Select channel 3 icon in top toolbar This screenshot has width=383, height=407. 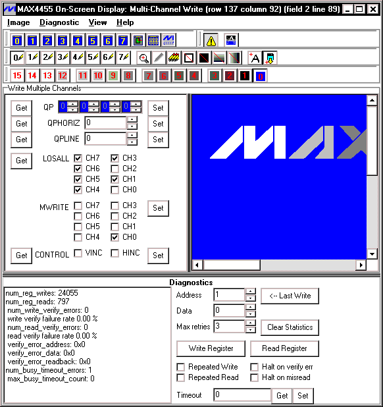point(63,41)
